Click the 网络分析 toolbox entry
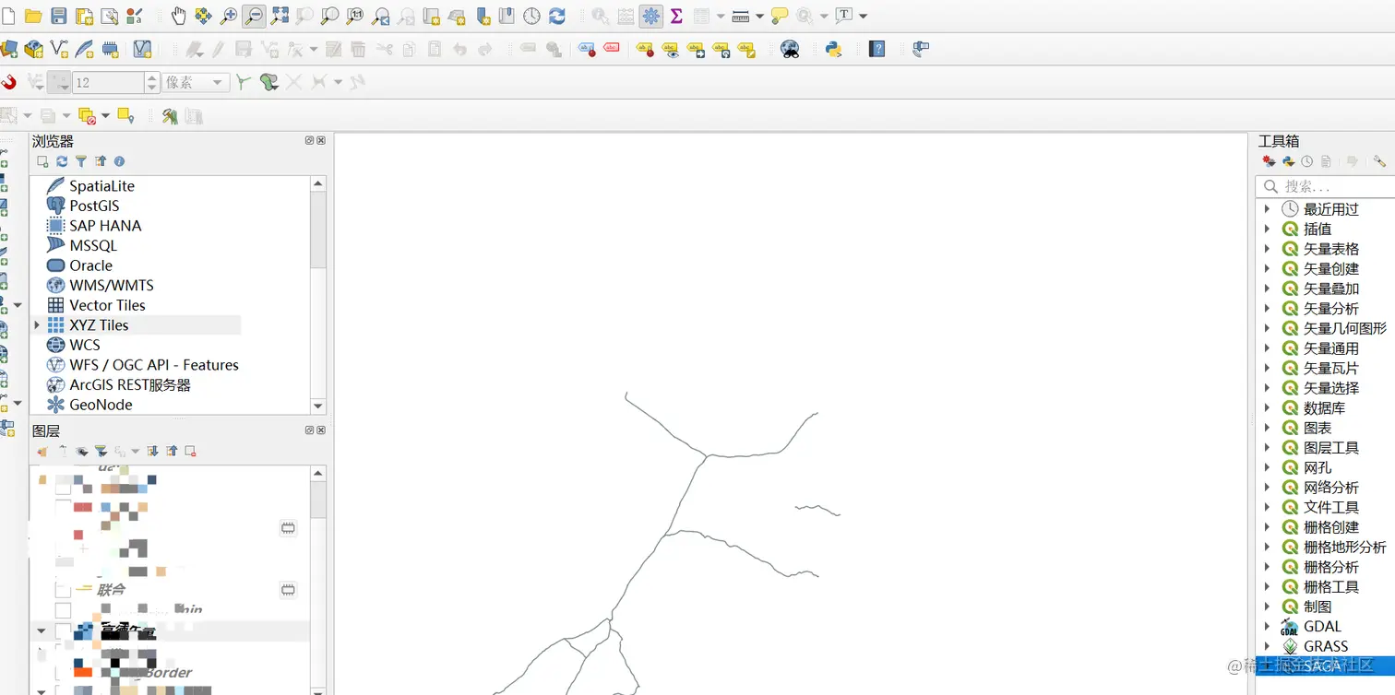 click(x=1331, y=488)
